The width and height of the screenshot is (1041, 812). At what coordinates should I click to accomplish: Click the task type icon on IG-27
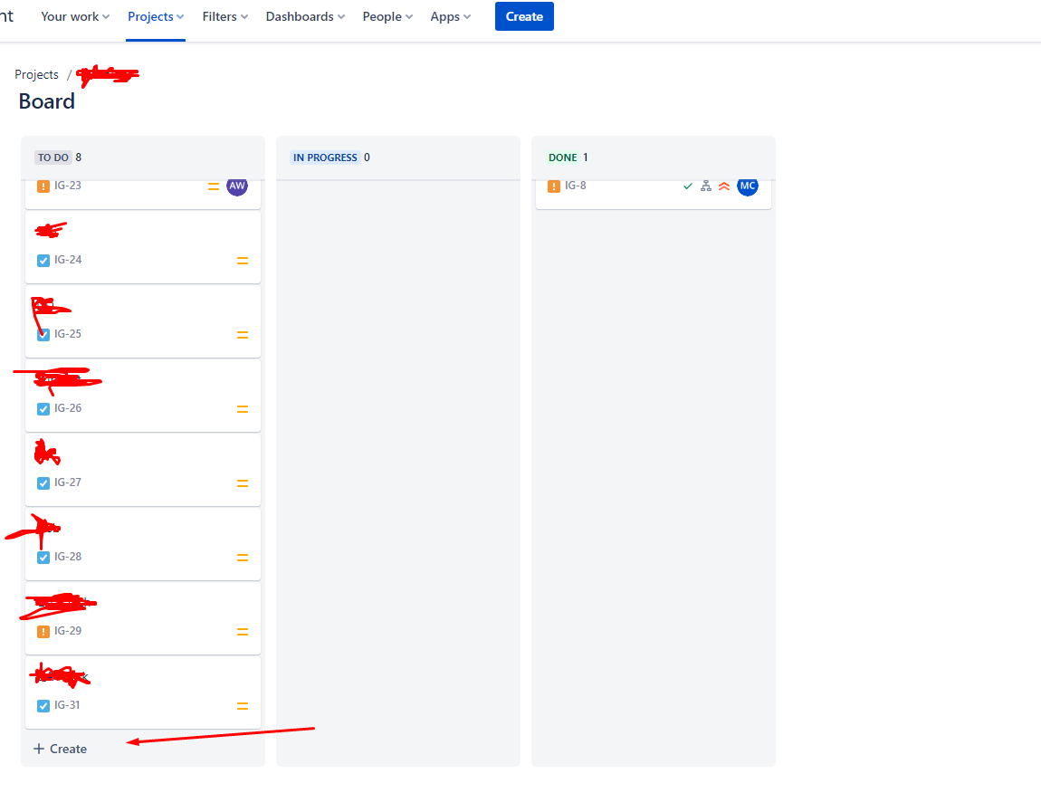tap(43, 483)
